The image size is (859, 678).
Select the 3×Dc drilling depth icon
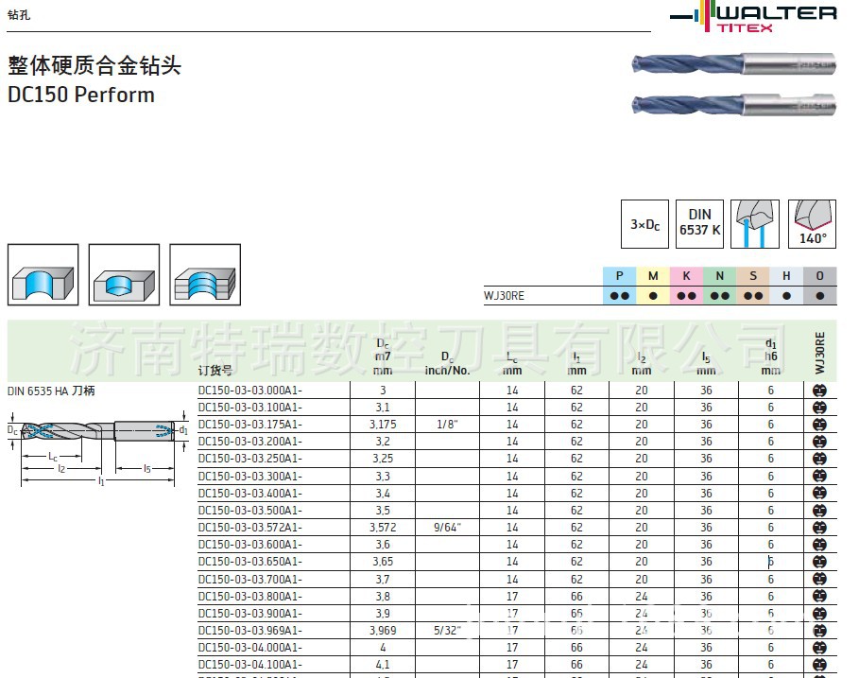click(x=644, y=224)
